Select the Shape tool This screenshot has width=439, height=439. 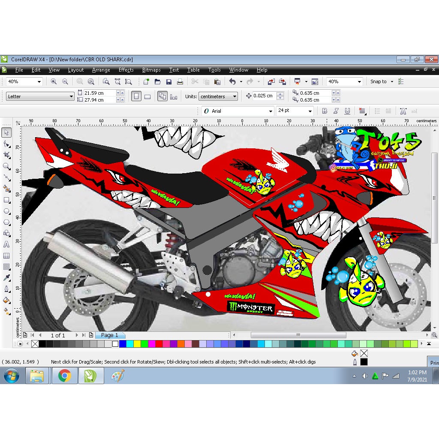[x=6, y=144]
